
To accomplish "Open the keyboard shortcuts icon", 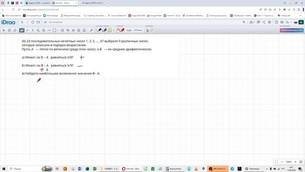I will click(x=282, y=22).
